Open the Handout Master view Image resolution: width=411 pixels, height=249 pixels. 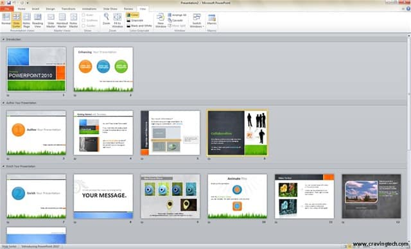(x=62, y=20)
